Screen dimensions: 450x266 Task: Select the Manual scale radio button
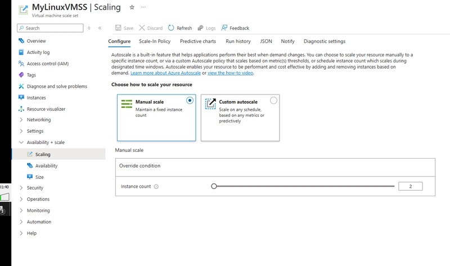[190, 101]
